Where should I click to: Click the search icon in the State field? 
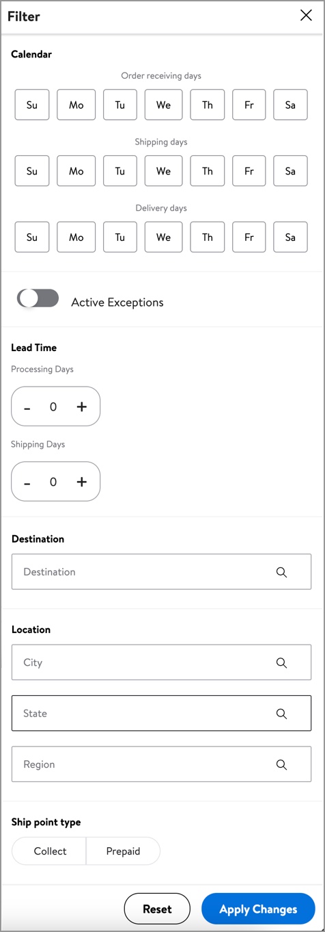(281, 713)
